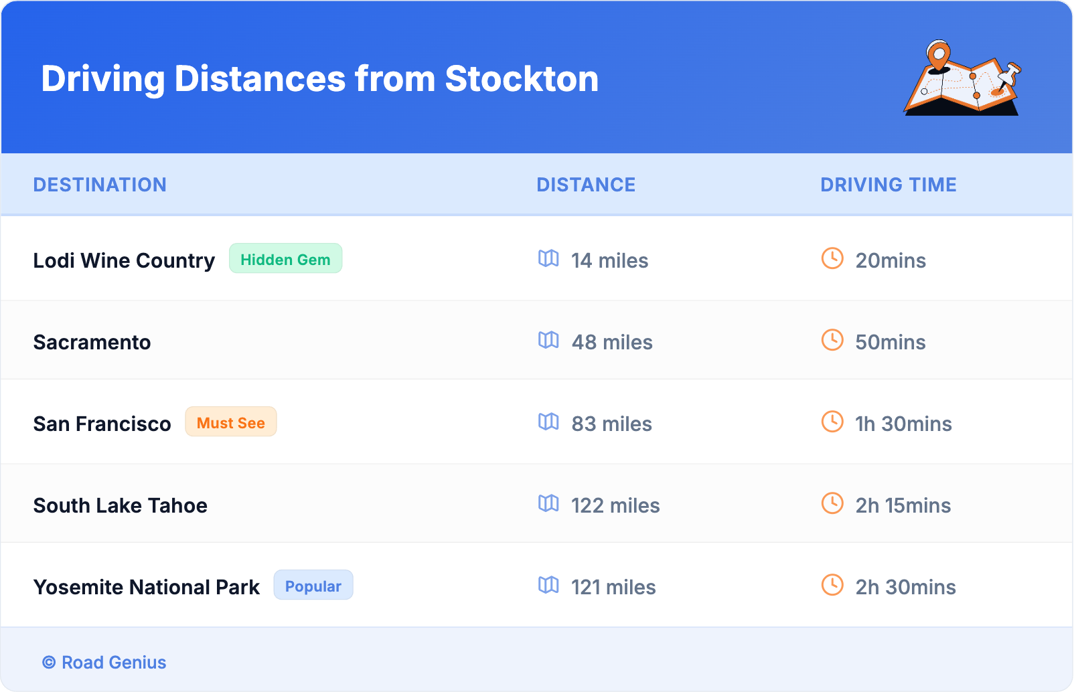Select the Popular badge
This screenshot has height=692, width=1074.
coord(313,586)
